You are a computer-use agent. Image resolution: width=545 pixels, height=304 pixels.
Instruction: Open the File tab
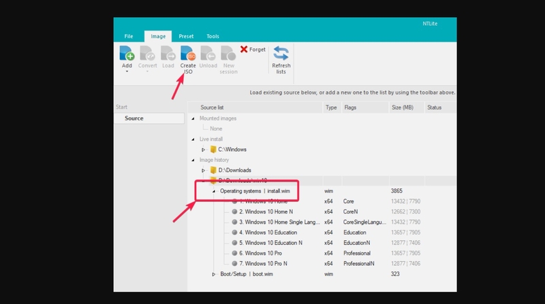point(129,36)
